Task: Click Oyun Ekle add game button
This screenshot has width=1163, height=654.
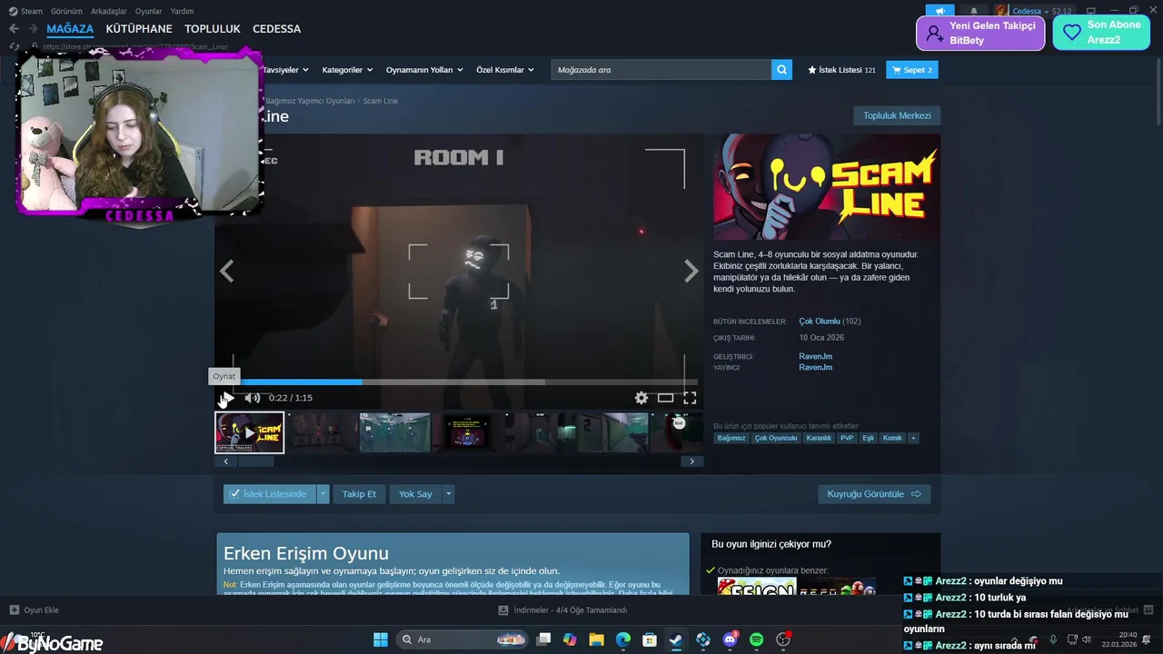Action: [35, 610]
